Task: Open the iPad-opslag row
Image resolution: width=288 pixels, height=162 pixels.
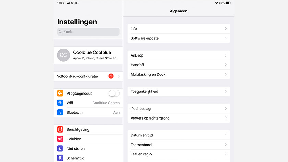Action: click(x=179, y=109)
